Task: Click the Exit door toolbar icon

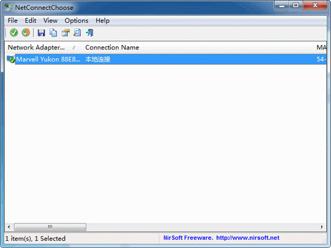Action: (x=90, y=33)
